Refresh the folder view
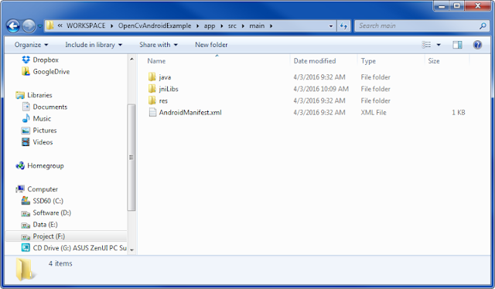 tap(343, 26)
